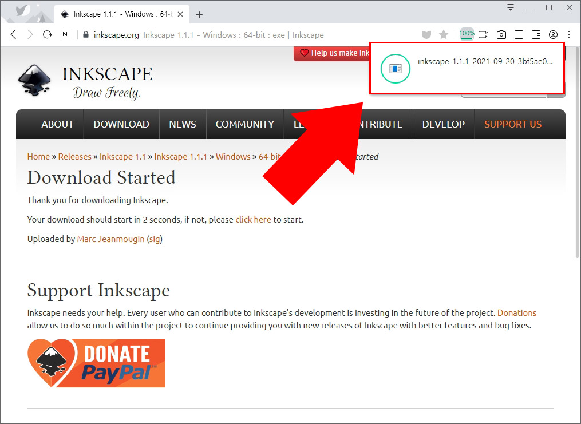This screenshot has height=424, width=581.
Task: Open the DEVELOP menu
Action: (444, 124)
